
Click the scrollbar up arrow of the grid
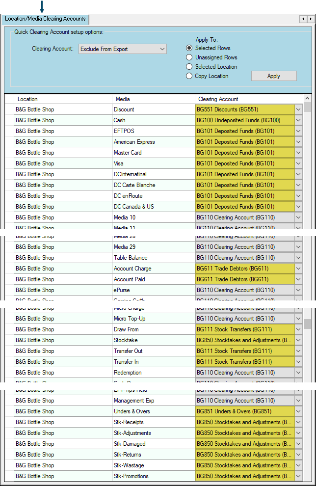(x=307, y=98)
